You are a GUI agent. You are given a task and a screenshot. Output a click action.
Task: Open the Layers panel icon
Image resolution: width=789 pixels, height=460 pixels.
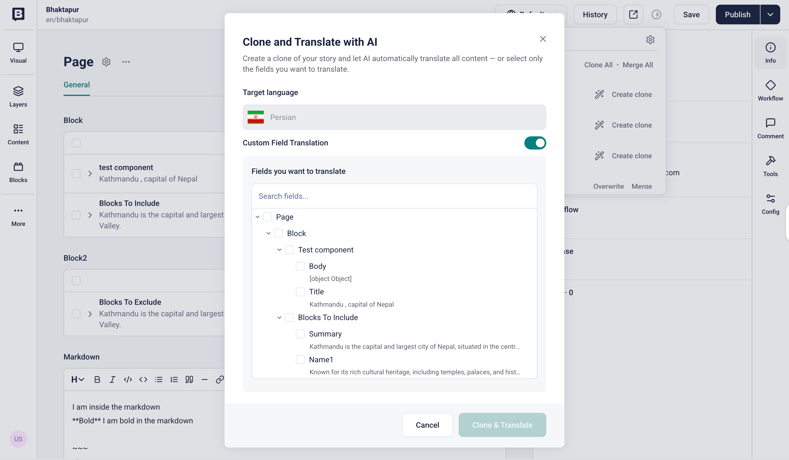[x=18, y=91]
